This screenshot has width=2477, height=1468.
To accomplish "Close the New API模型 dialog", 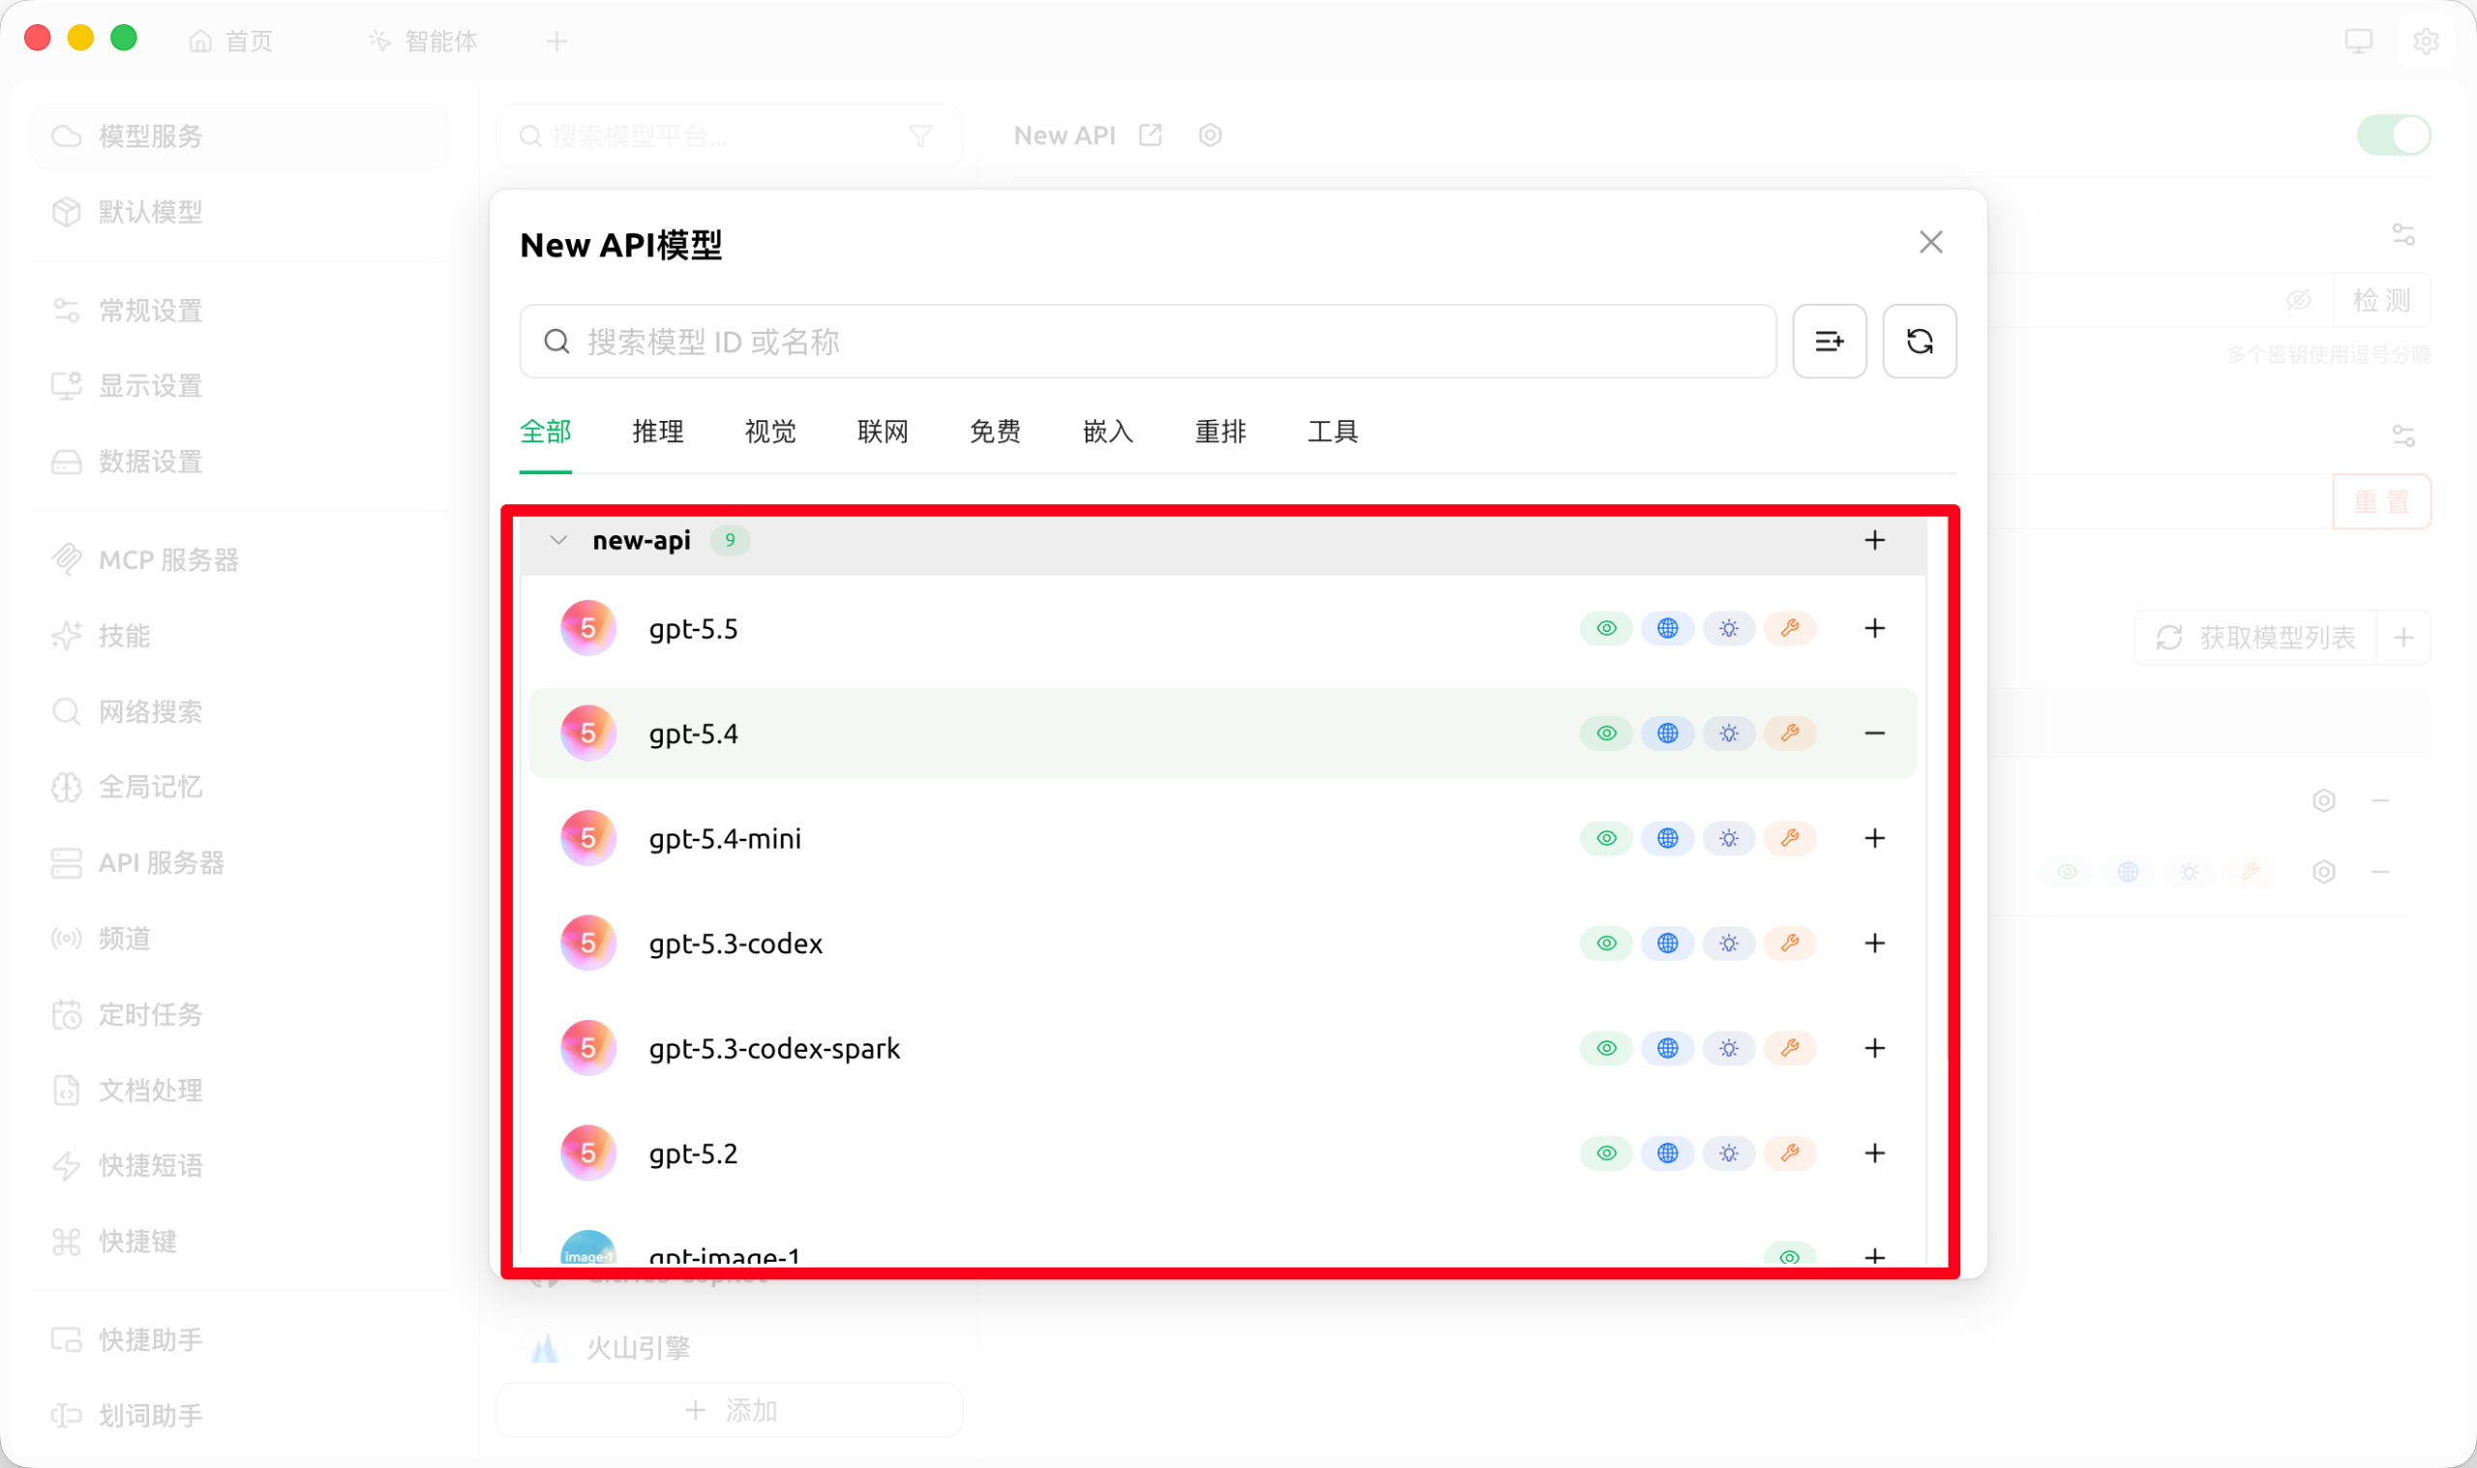I will click(x=1929, y=242).
